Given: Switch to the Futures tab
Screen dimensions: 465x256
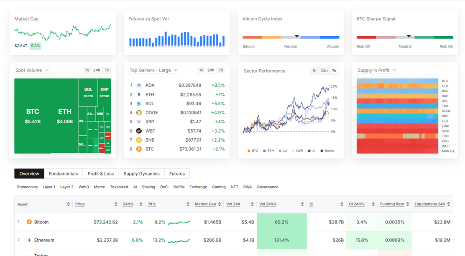Looking at the screenshot, I should (x=177, y=173).
